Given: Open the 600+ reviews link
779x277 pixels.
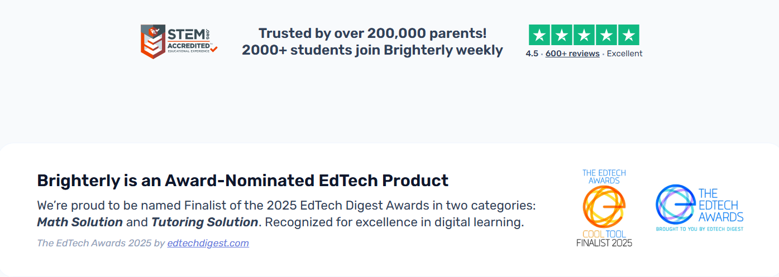Looking at the screenshot, I should (572, 54).
